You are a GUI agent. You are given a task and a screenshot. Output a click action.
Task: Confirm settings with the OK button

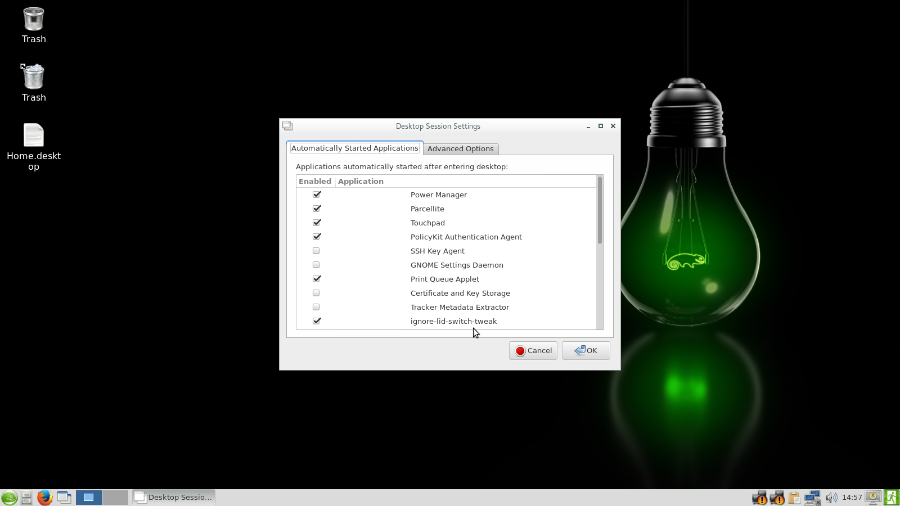tap(586, 350)
